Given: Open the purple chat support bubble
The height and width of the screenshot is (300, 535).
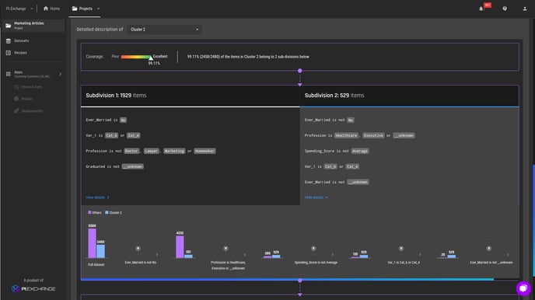Looking at the screenshot, I should (523, 288).
